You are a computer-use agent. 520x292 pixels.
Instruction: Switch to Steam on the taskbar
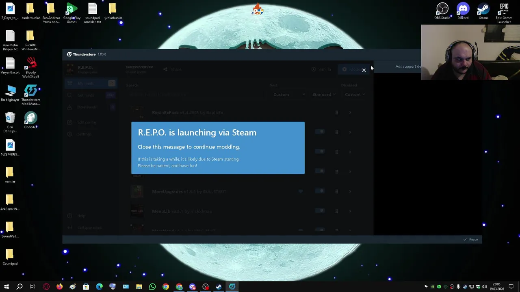[x=219, y=287]
